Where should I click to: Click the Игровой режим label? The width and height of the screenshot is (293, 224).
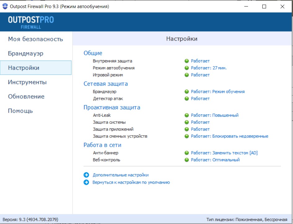[108, 75]
